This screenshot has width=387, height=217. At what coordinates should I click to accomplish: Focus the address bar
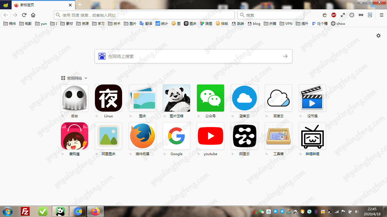point(144,15)
